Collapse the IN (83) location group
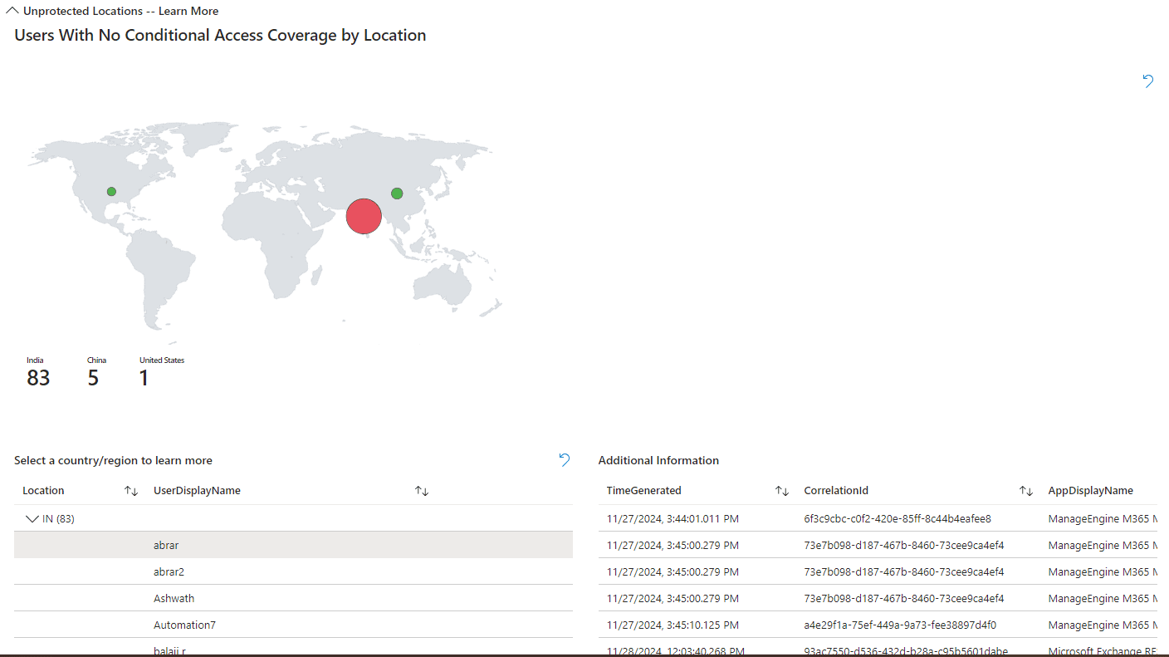The width and height of the screenshot is (1169, 657). coord(32,519)
